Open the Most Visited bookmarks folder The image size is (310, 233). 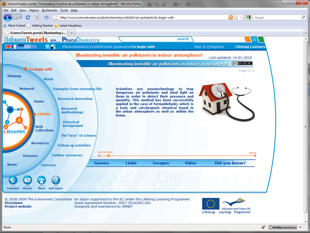pyautogui.click(x=14, y=26)
